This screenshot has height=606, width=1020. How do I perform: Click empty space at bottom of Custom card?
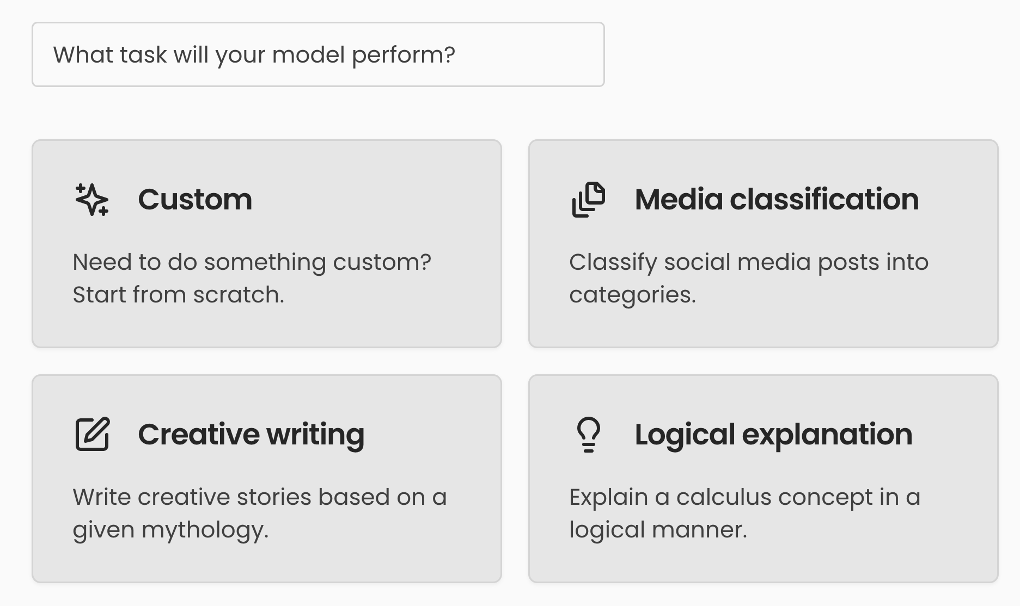266,328
